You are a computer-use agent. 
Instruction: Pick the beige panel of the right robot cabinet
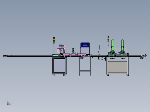(x=117, y=67)
